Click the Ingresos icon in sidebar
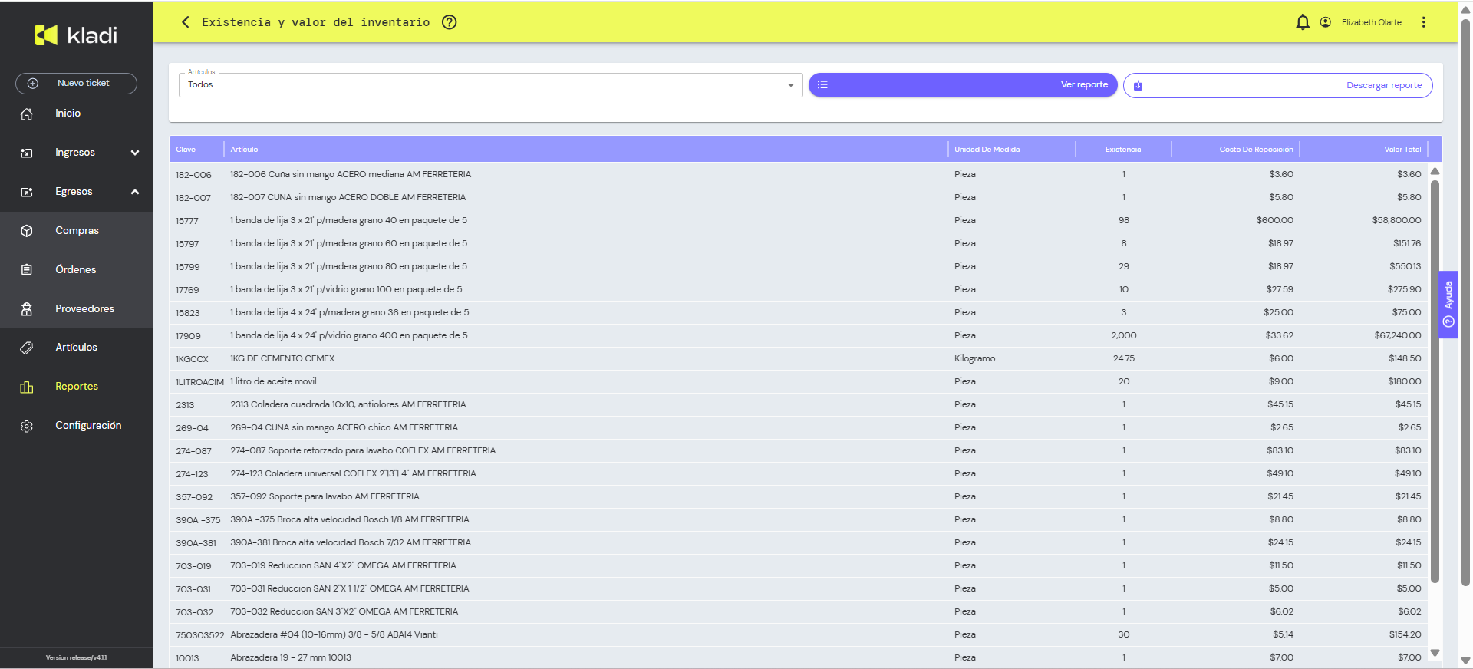 click(x=27, y=153)
